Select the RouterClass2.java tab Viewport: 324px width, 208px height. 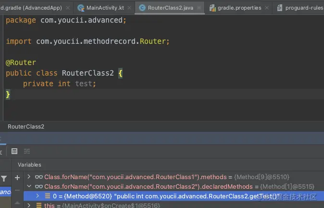pos(170,8)
